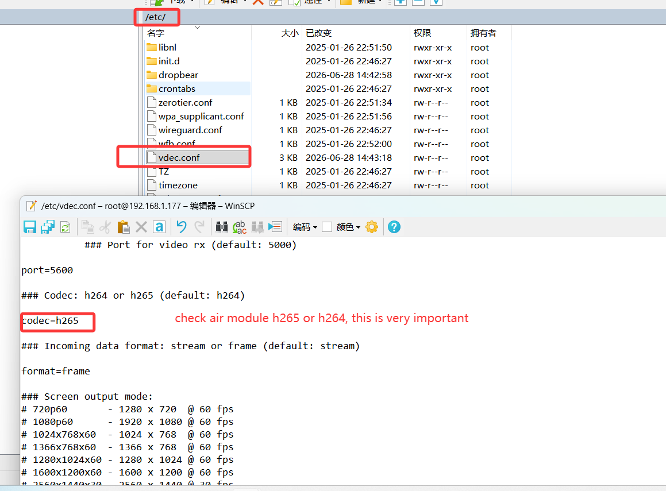Save the vdec.conf file in editor
Viewport: 666px width, 491px height.
(30, 227)
